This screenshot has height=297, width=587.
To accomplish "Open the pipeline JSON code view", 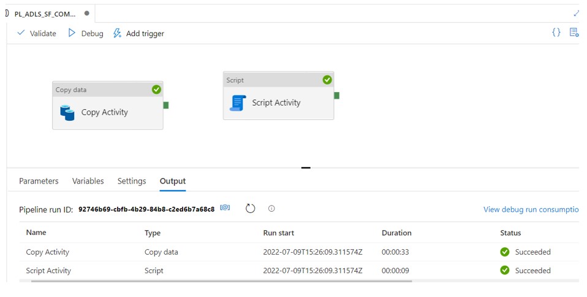I will point(556,33).
